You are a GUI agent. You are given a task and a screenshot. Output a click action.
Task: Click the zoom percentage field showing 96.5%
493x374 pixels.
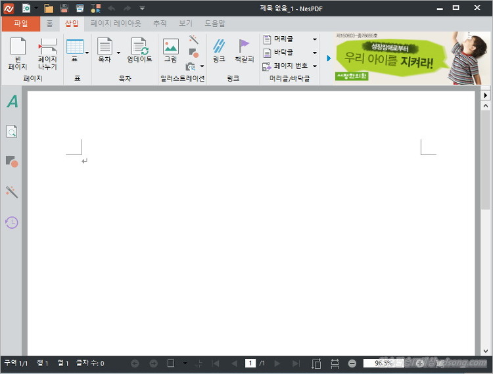(x=379, y=363)
